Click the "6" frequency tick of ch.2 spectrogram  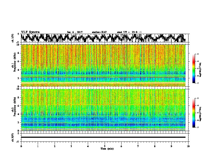click(x=19, y=106)
